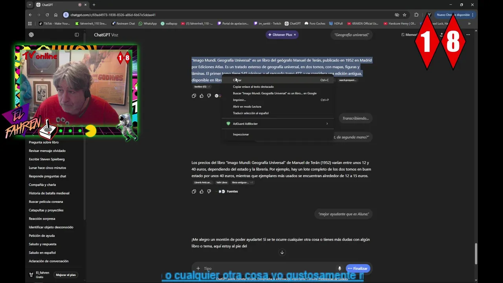Open the Extensions puzzle icon

coord(417,15)
